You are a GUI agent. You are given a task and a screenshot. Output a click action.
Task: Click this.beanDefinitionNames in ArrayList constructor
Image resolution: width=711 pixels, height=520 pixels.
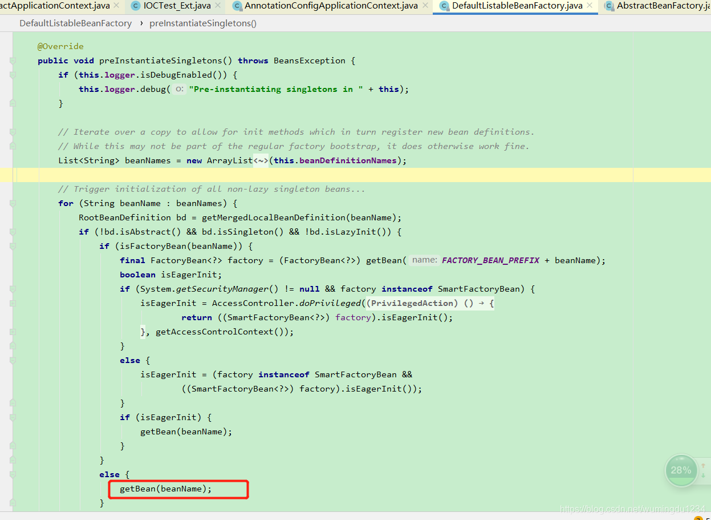pos(335,160)
